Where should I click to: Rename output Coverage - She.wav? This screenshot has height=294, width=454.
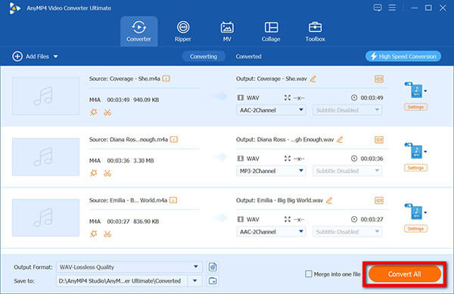(x=313, y=79)
